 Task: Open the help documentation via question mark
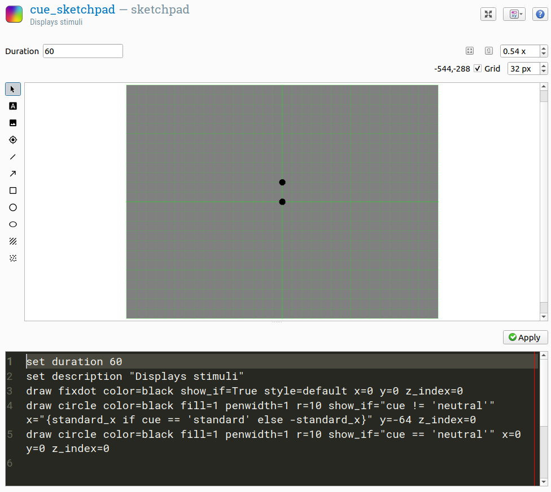[540, 14]
